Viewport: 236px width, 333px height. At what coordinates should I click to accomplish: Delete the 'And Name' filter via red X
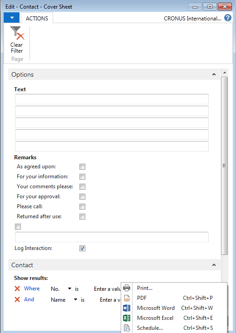click(17, 299)
